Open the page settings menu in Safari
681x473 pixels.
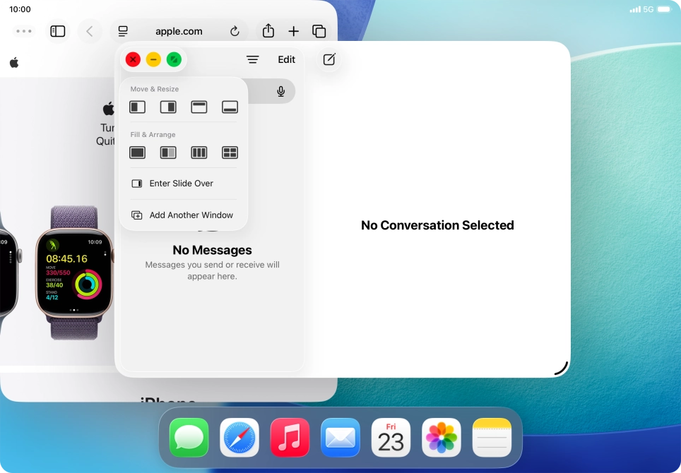[123, 31]
